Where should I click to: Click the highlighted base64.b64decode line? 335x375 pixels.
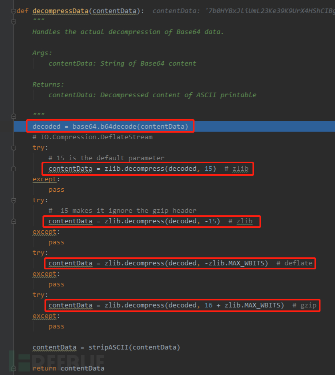pos(110,127)
